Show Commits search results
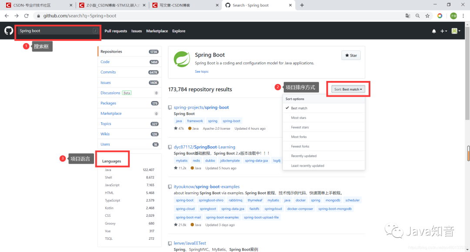 tap(130, 72)
